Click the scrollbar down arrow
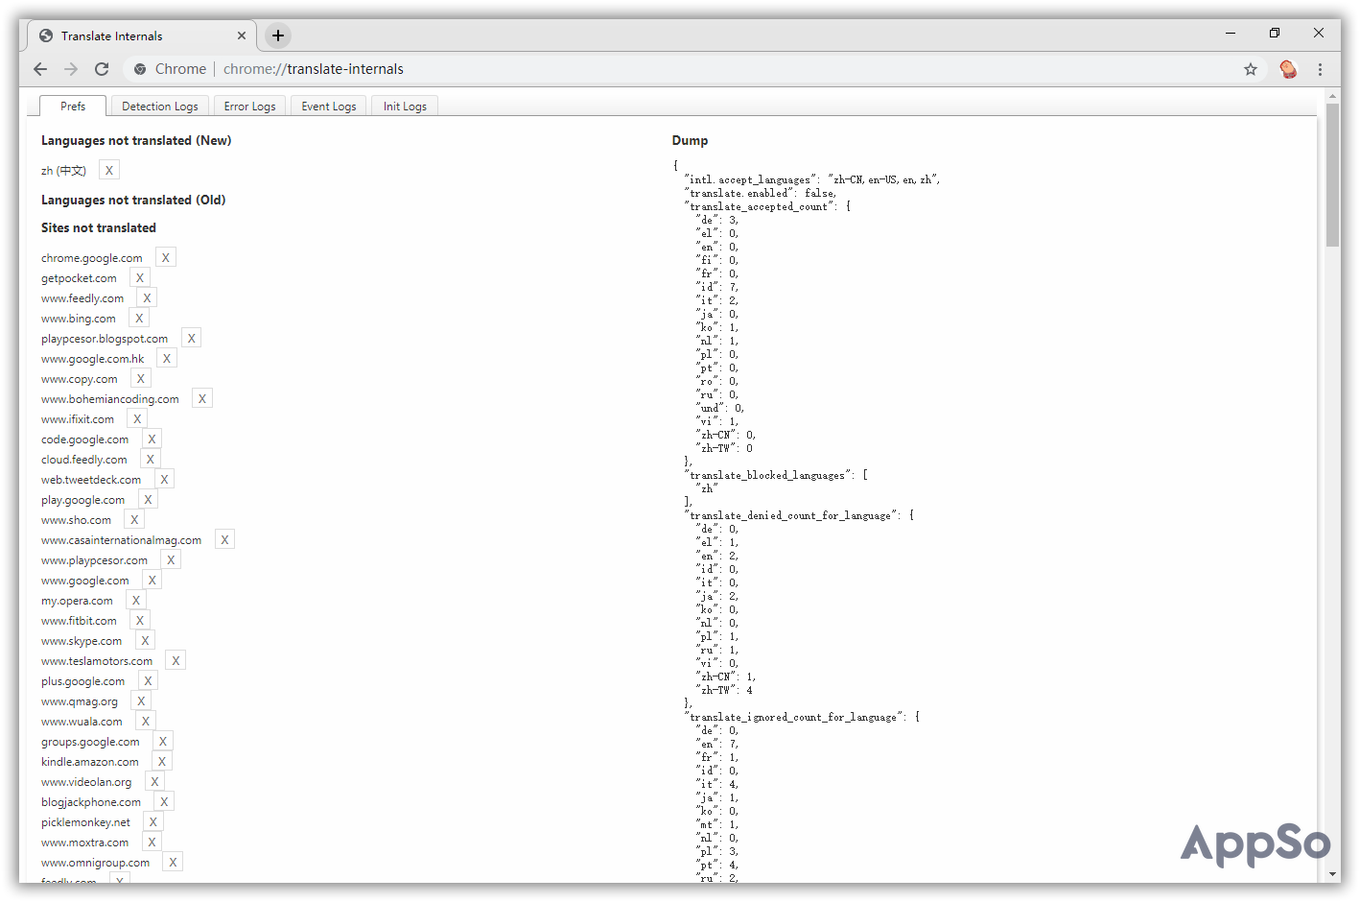Viewport: 1360px width, 902px height. (1333, 874)
